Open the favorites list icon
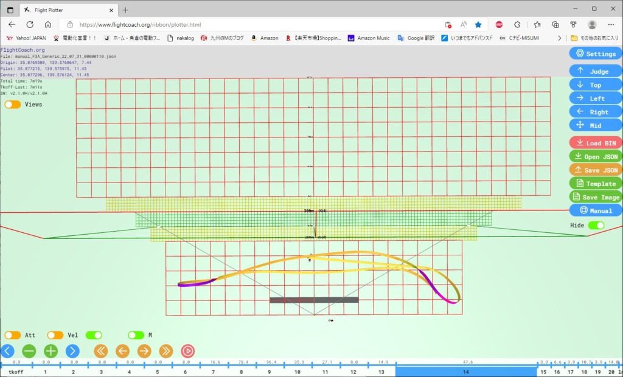 (537, 25)
